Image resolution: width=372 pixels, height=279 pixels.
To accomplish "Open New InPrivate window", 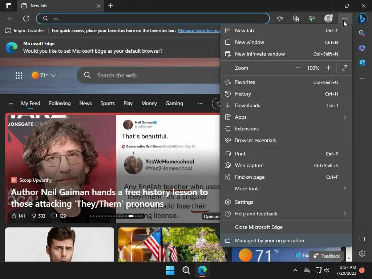I will pos(286,54).
